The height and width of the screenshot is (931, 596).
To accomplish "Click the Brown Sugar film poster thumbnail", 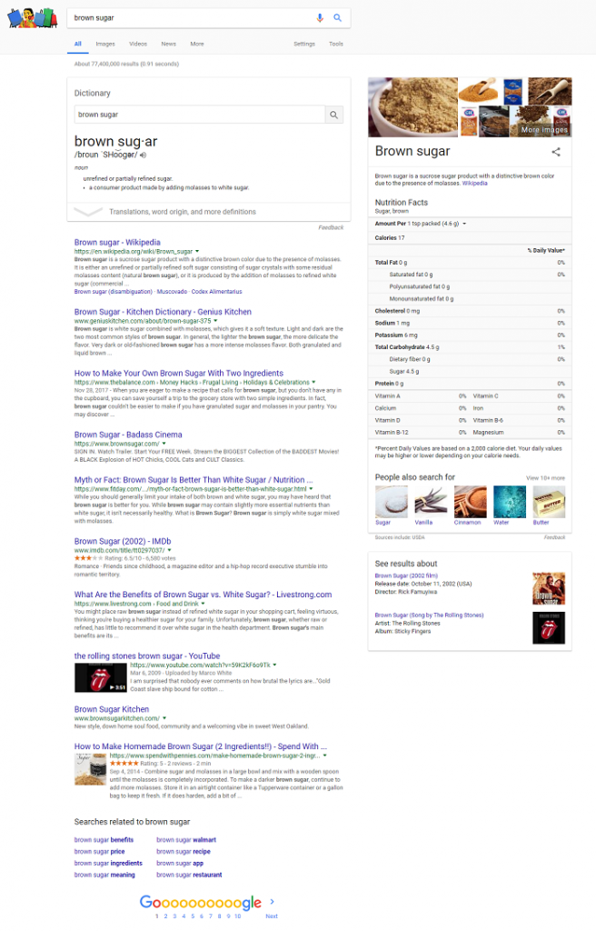I will coord(549,588).
